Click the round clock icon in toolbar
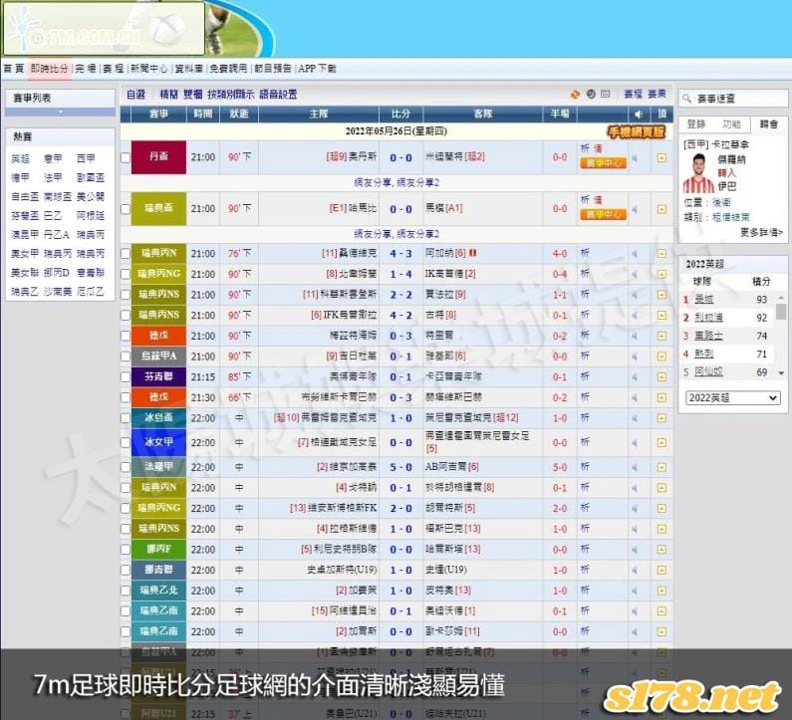Image resolution: width=792 pixels, height=720 pixels. 591,95
